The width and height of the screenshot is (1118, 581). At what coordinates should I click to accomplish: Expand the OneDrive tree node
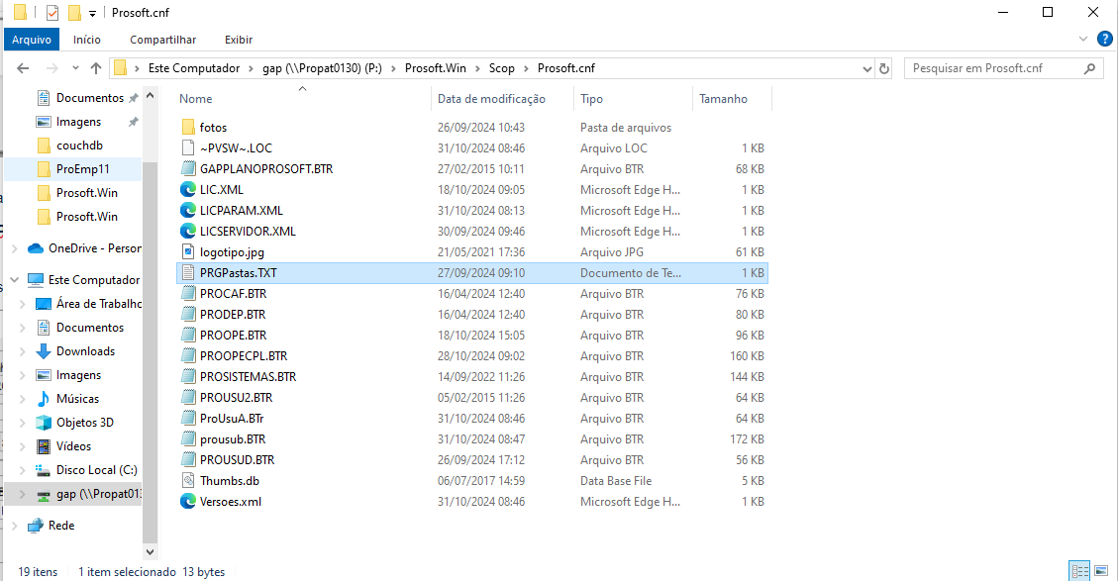[14, 248]
